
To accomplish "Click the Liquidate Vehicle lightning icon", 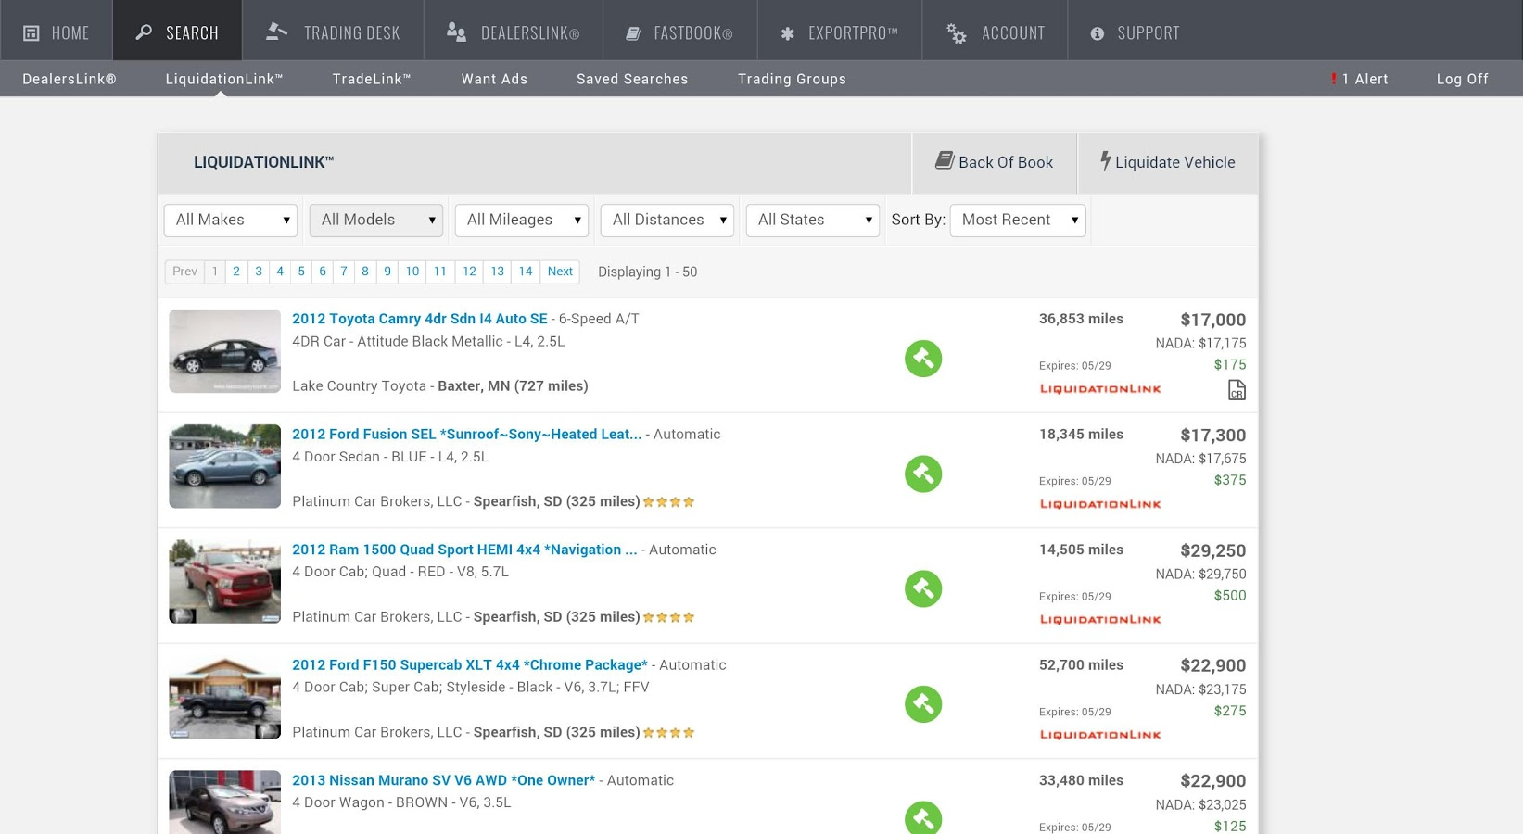I will point(1106,160).
